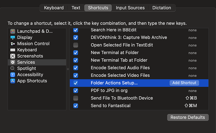Disable the Send to Fantastical service
Image resolution: width=216 pixels, height=133 pixels.
tap(75, 106)
